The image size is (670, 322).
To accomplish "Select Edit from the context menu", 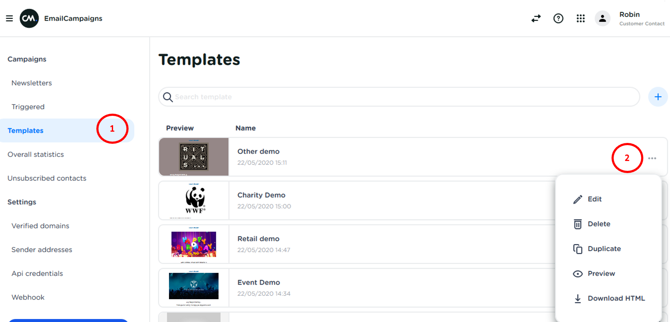I will (594, 199).
